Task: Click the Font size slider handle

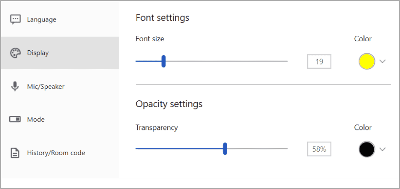Action: [164, 61]
